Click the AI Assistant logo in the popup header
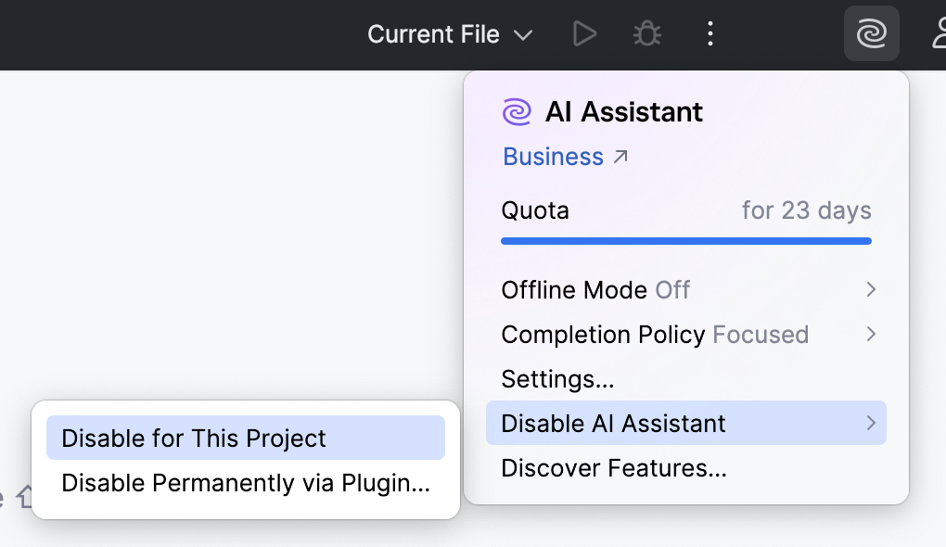946x547 pixels. click(x=516, y=111)
